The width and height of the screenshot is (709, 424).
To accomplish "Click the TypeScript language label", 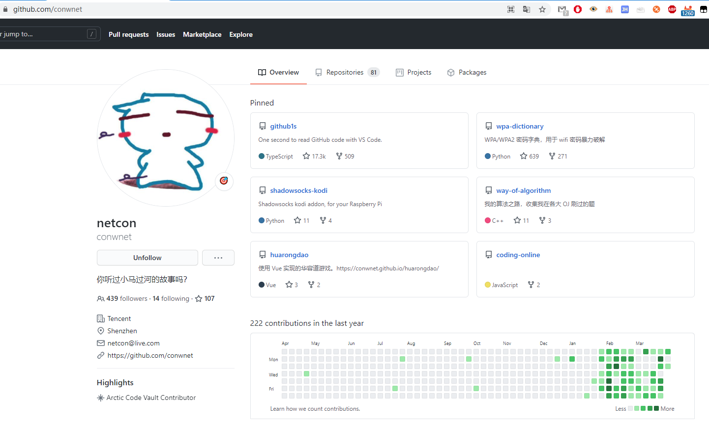I will pos(279,157).
